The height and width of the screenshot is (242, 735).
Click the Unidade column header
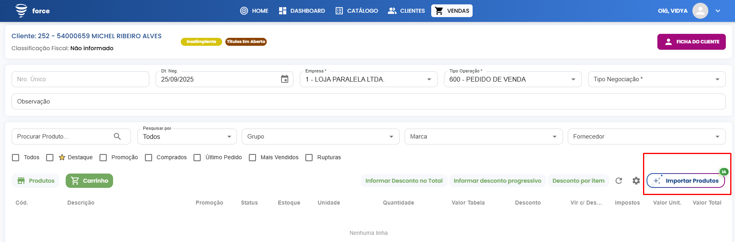tap(329, 203)
